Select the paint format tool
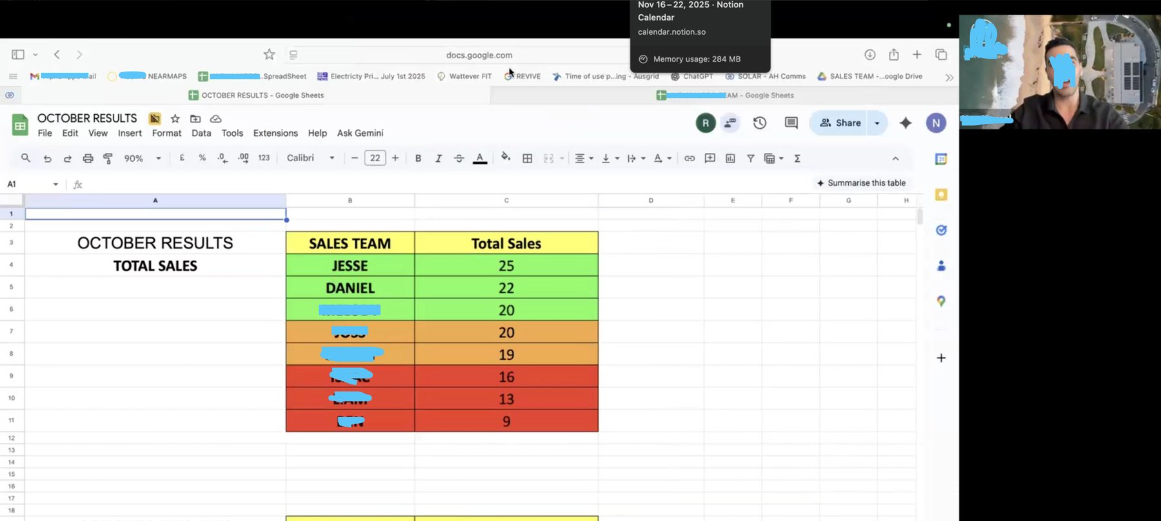Screen dimensions: 1161x521 pyautogui.click(x=108, y=159)
